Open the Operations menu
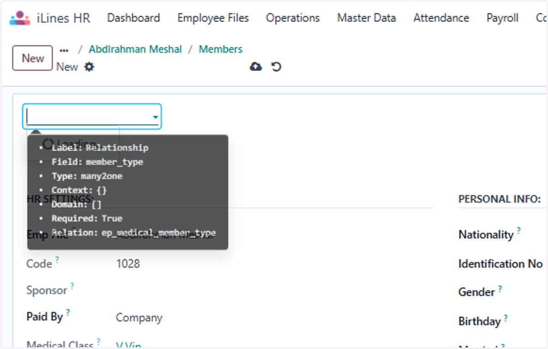The width and height of the screenshot is (548, 349). coord(293,18)
